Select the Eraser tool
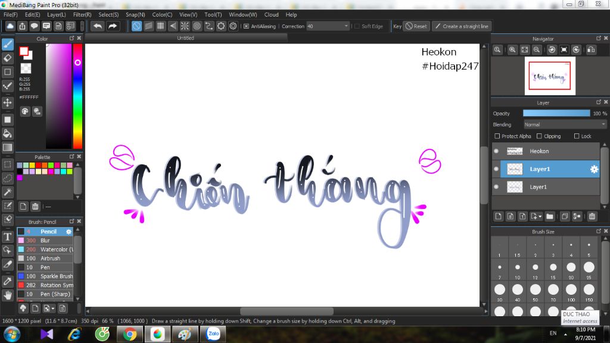 7,58
